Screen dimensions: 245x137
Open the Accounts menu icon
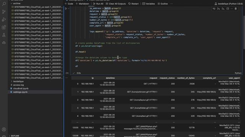tap(4, 129)
